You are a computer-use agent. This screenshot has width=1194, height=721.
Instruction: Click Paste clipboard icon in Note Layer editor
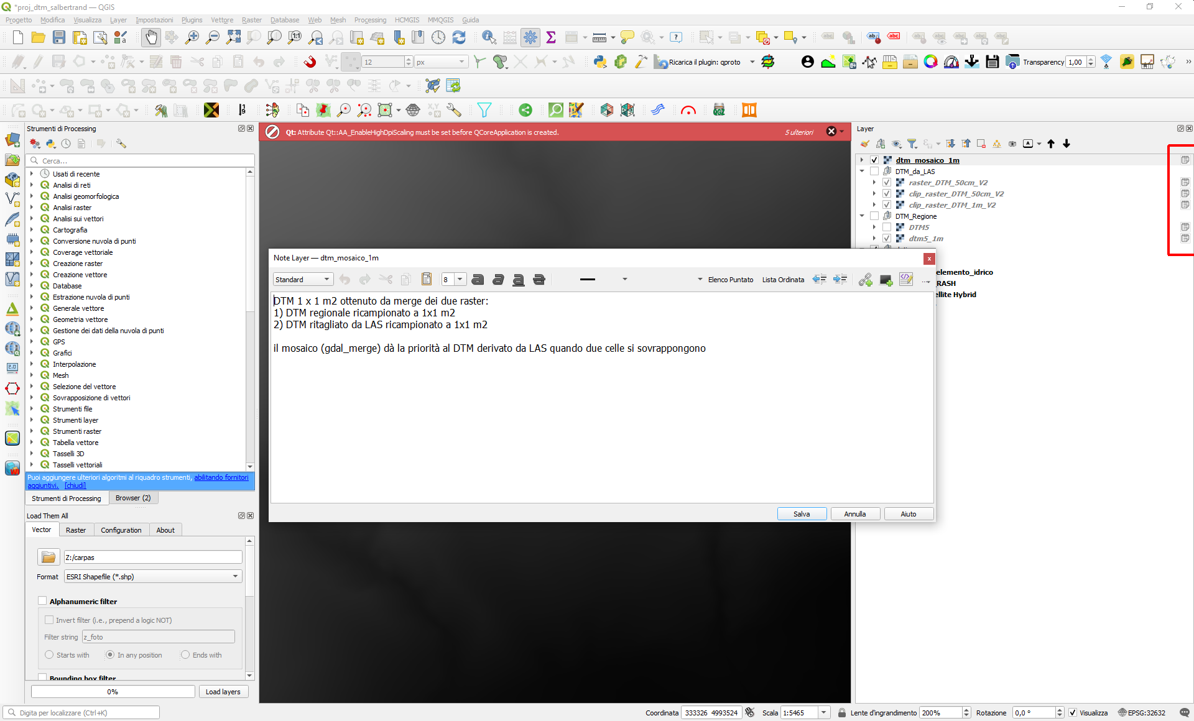tap(427, 279)
